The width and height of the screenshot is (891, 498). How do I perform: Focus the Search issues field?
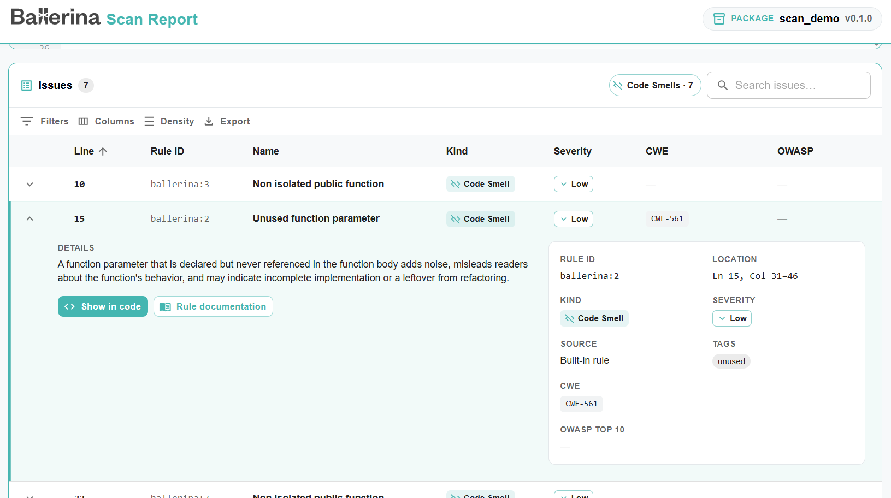(789, 85)
